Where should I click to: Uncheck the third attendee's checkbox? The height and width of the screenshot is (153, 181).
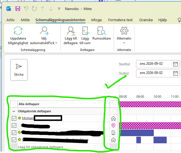[14, 133]
